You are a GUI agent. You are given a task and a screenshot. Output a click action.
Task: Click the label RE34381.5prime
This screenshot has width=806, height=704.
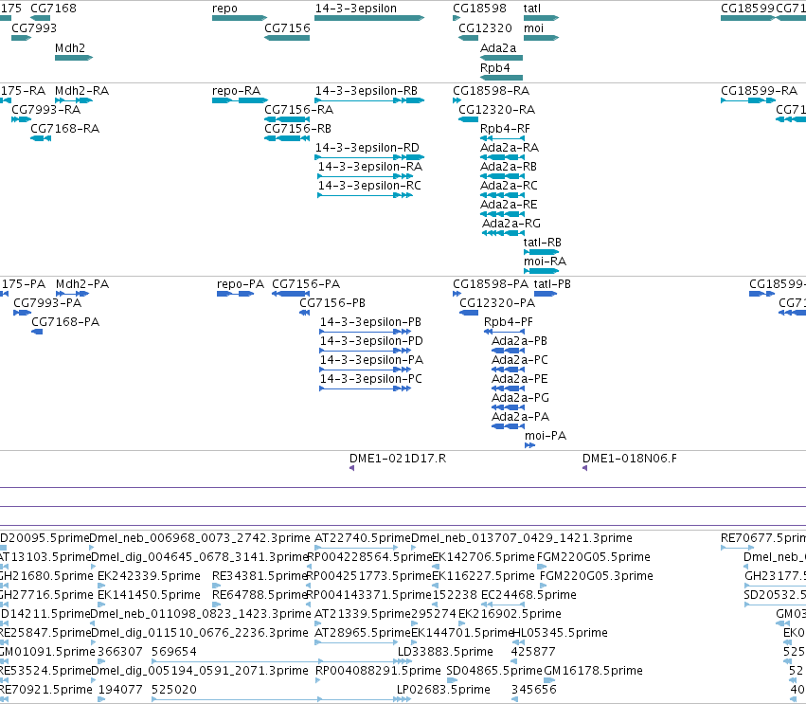(x=260, y=576)
